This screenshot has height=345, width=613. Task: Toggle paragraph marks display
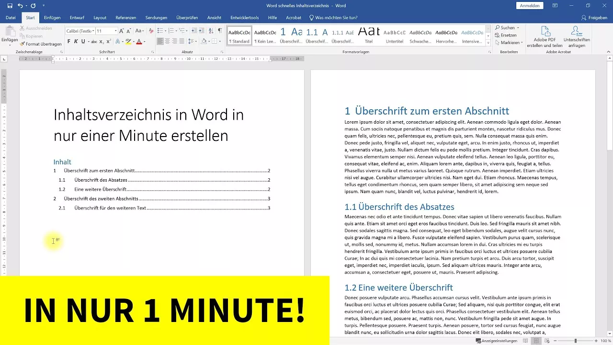click(x=220, y=30)
